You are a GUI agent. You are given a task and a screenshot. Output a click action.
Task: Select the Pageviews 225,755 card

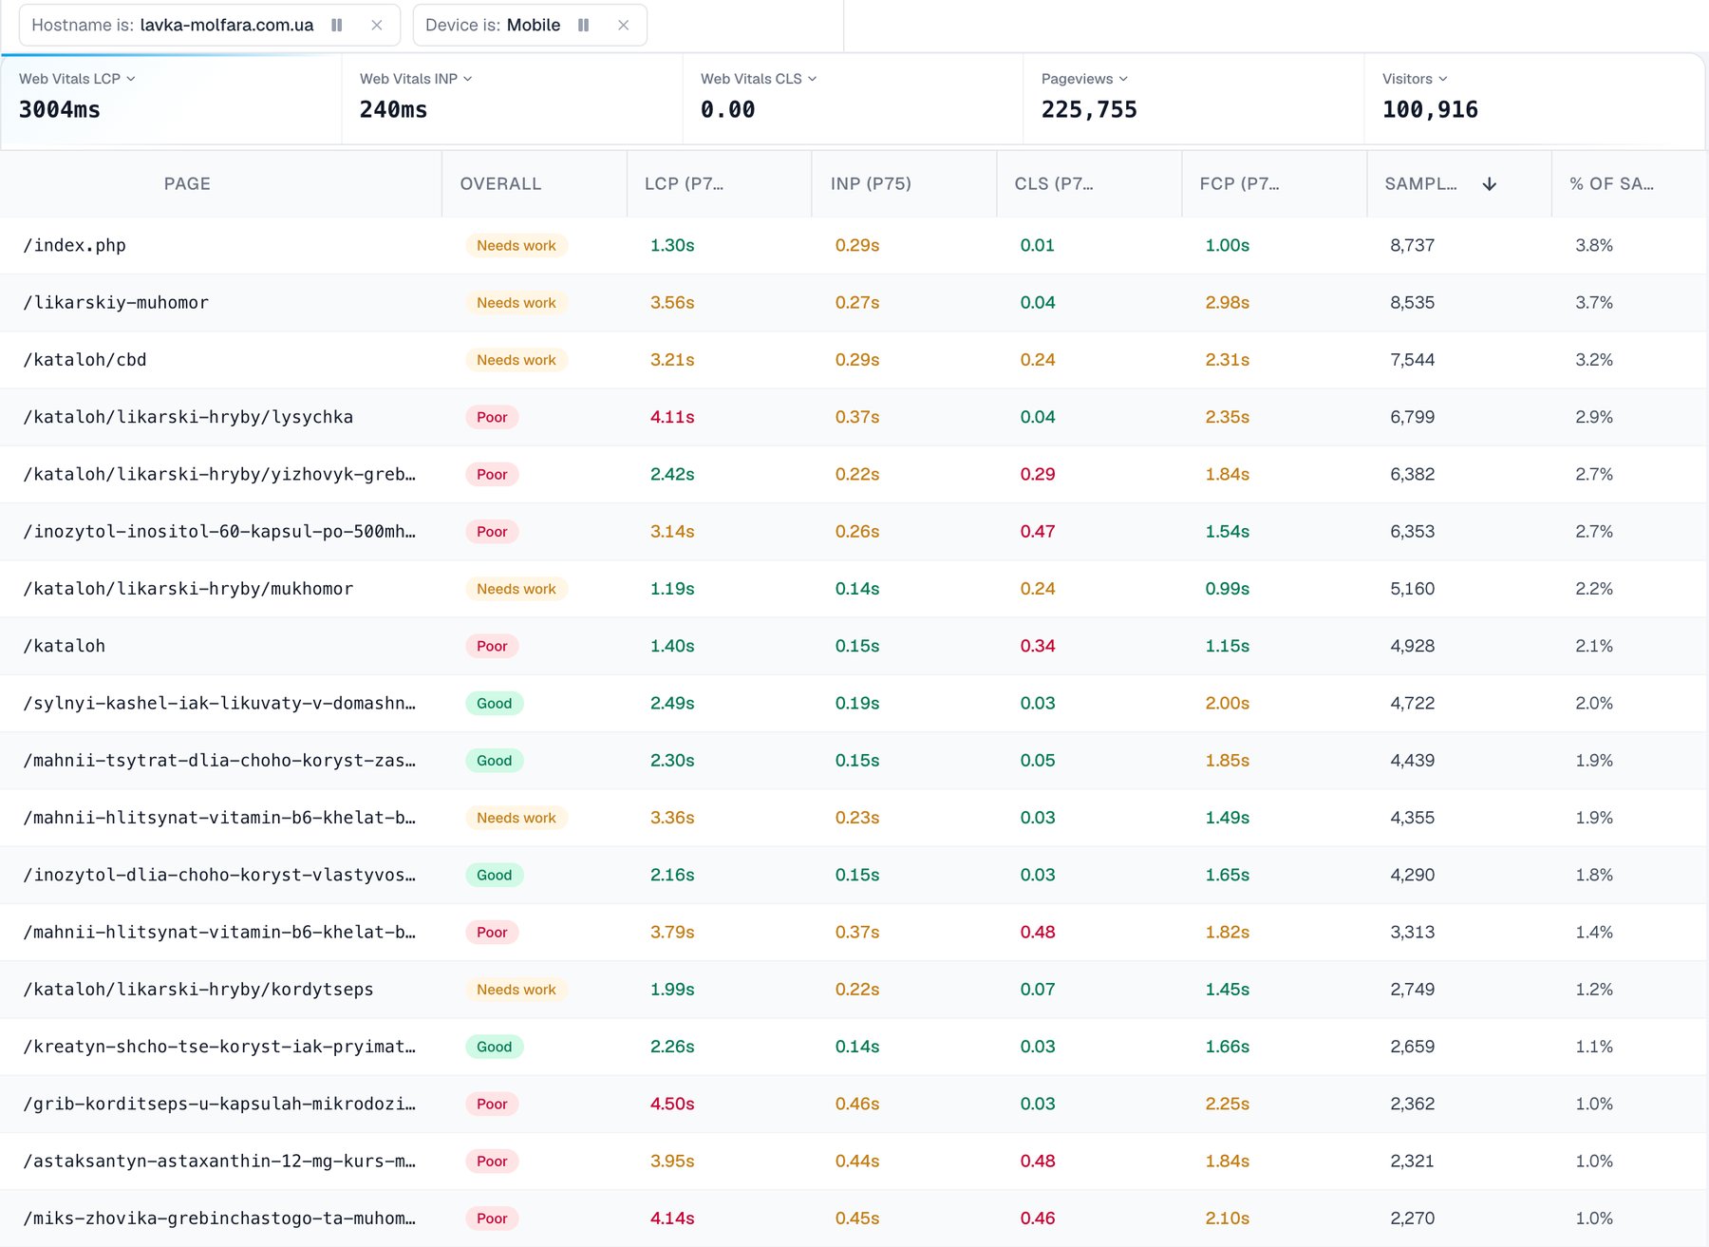pyautogui.click(x=1193, y=98)
